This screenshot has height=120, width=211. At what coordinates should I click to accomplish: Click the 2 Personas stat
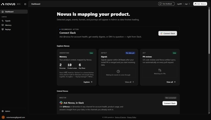tap(62, 66)
